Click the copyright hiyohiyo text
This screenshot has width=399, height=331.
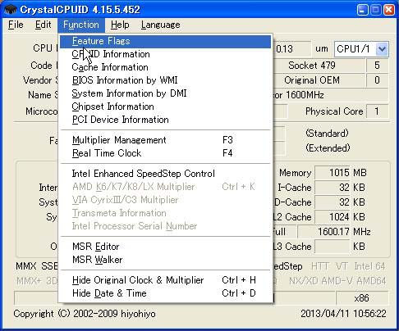[85, 314]
